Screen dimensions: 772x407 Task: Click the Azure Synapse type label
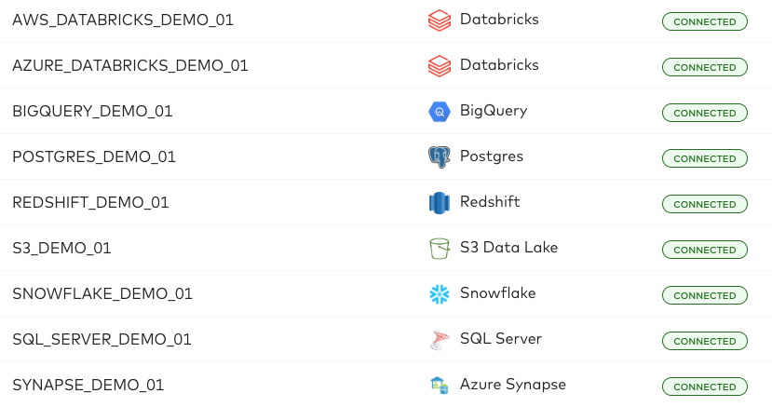coord(512,385)
